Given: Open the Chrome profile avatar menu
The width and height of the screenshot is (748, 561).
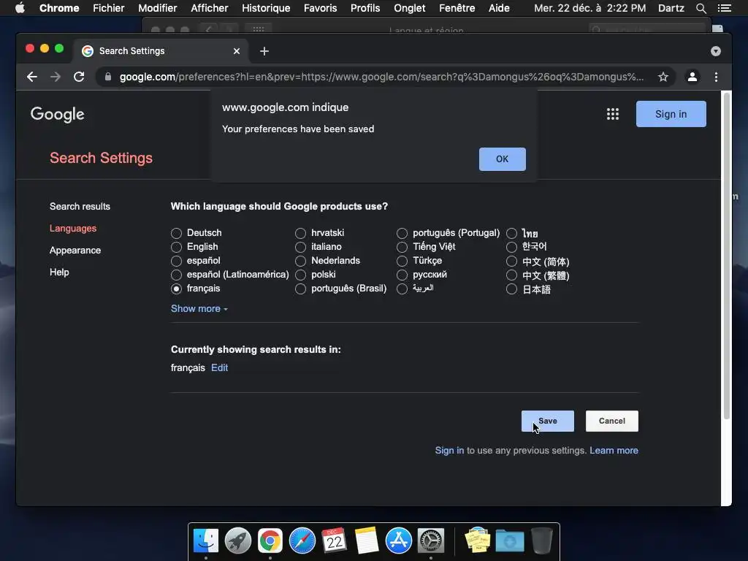Looking at the screenshot, I should click(692, 77).
